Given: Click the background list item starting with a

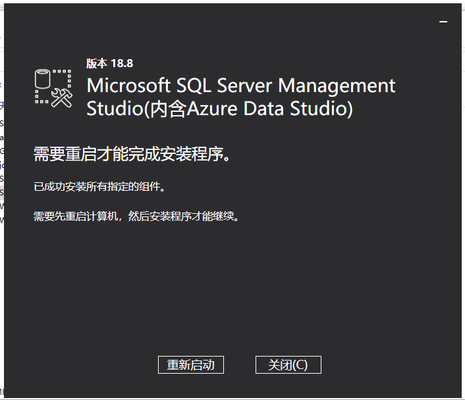Looking at the screenshot, I should pos(2,137).
